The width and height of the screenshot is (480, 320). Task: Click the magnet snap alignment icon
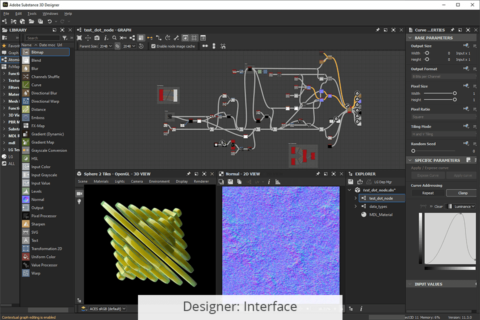coord(223,46)
